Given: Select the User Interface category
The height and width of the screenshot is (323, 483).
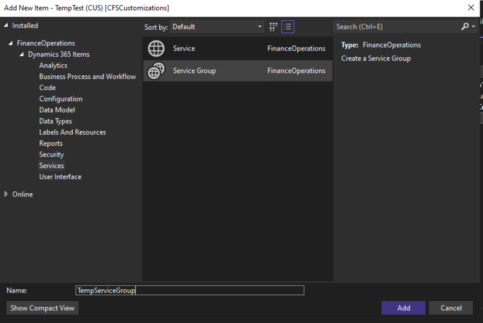Looking at the screenshot, I should (60, 177).
